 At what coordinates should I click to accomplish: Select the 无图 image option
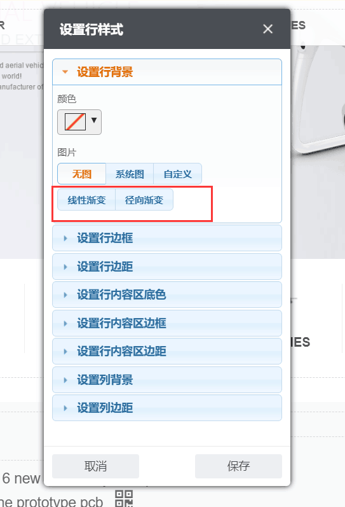pyautogui.click(x=82, y=174)
